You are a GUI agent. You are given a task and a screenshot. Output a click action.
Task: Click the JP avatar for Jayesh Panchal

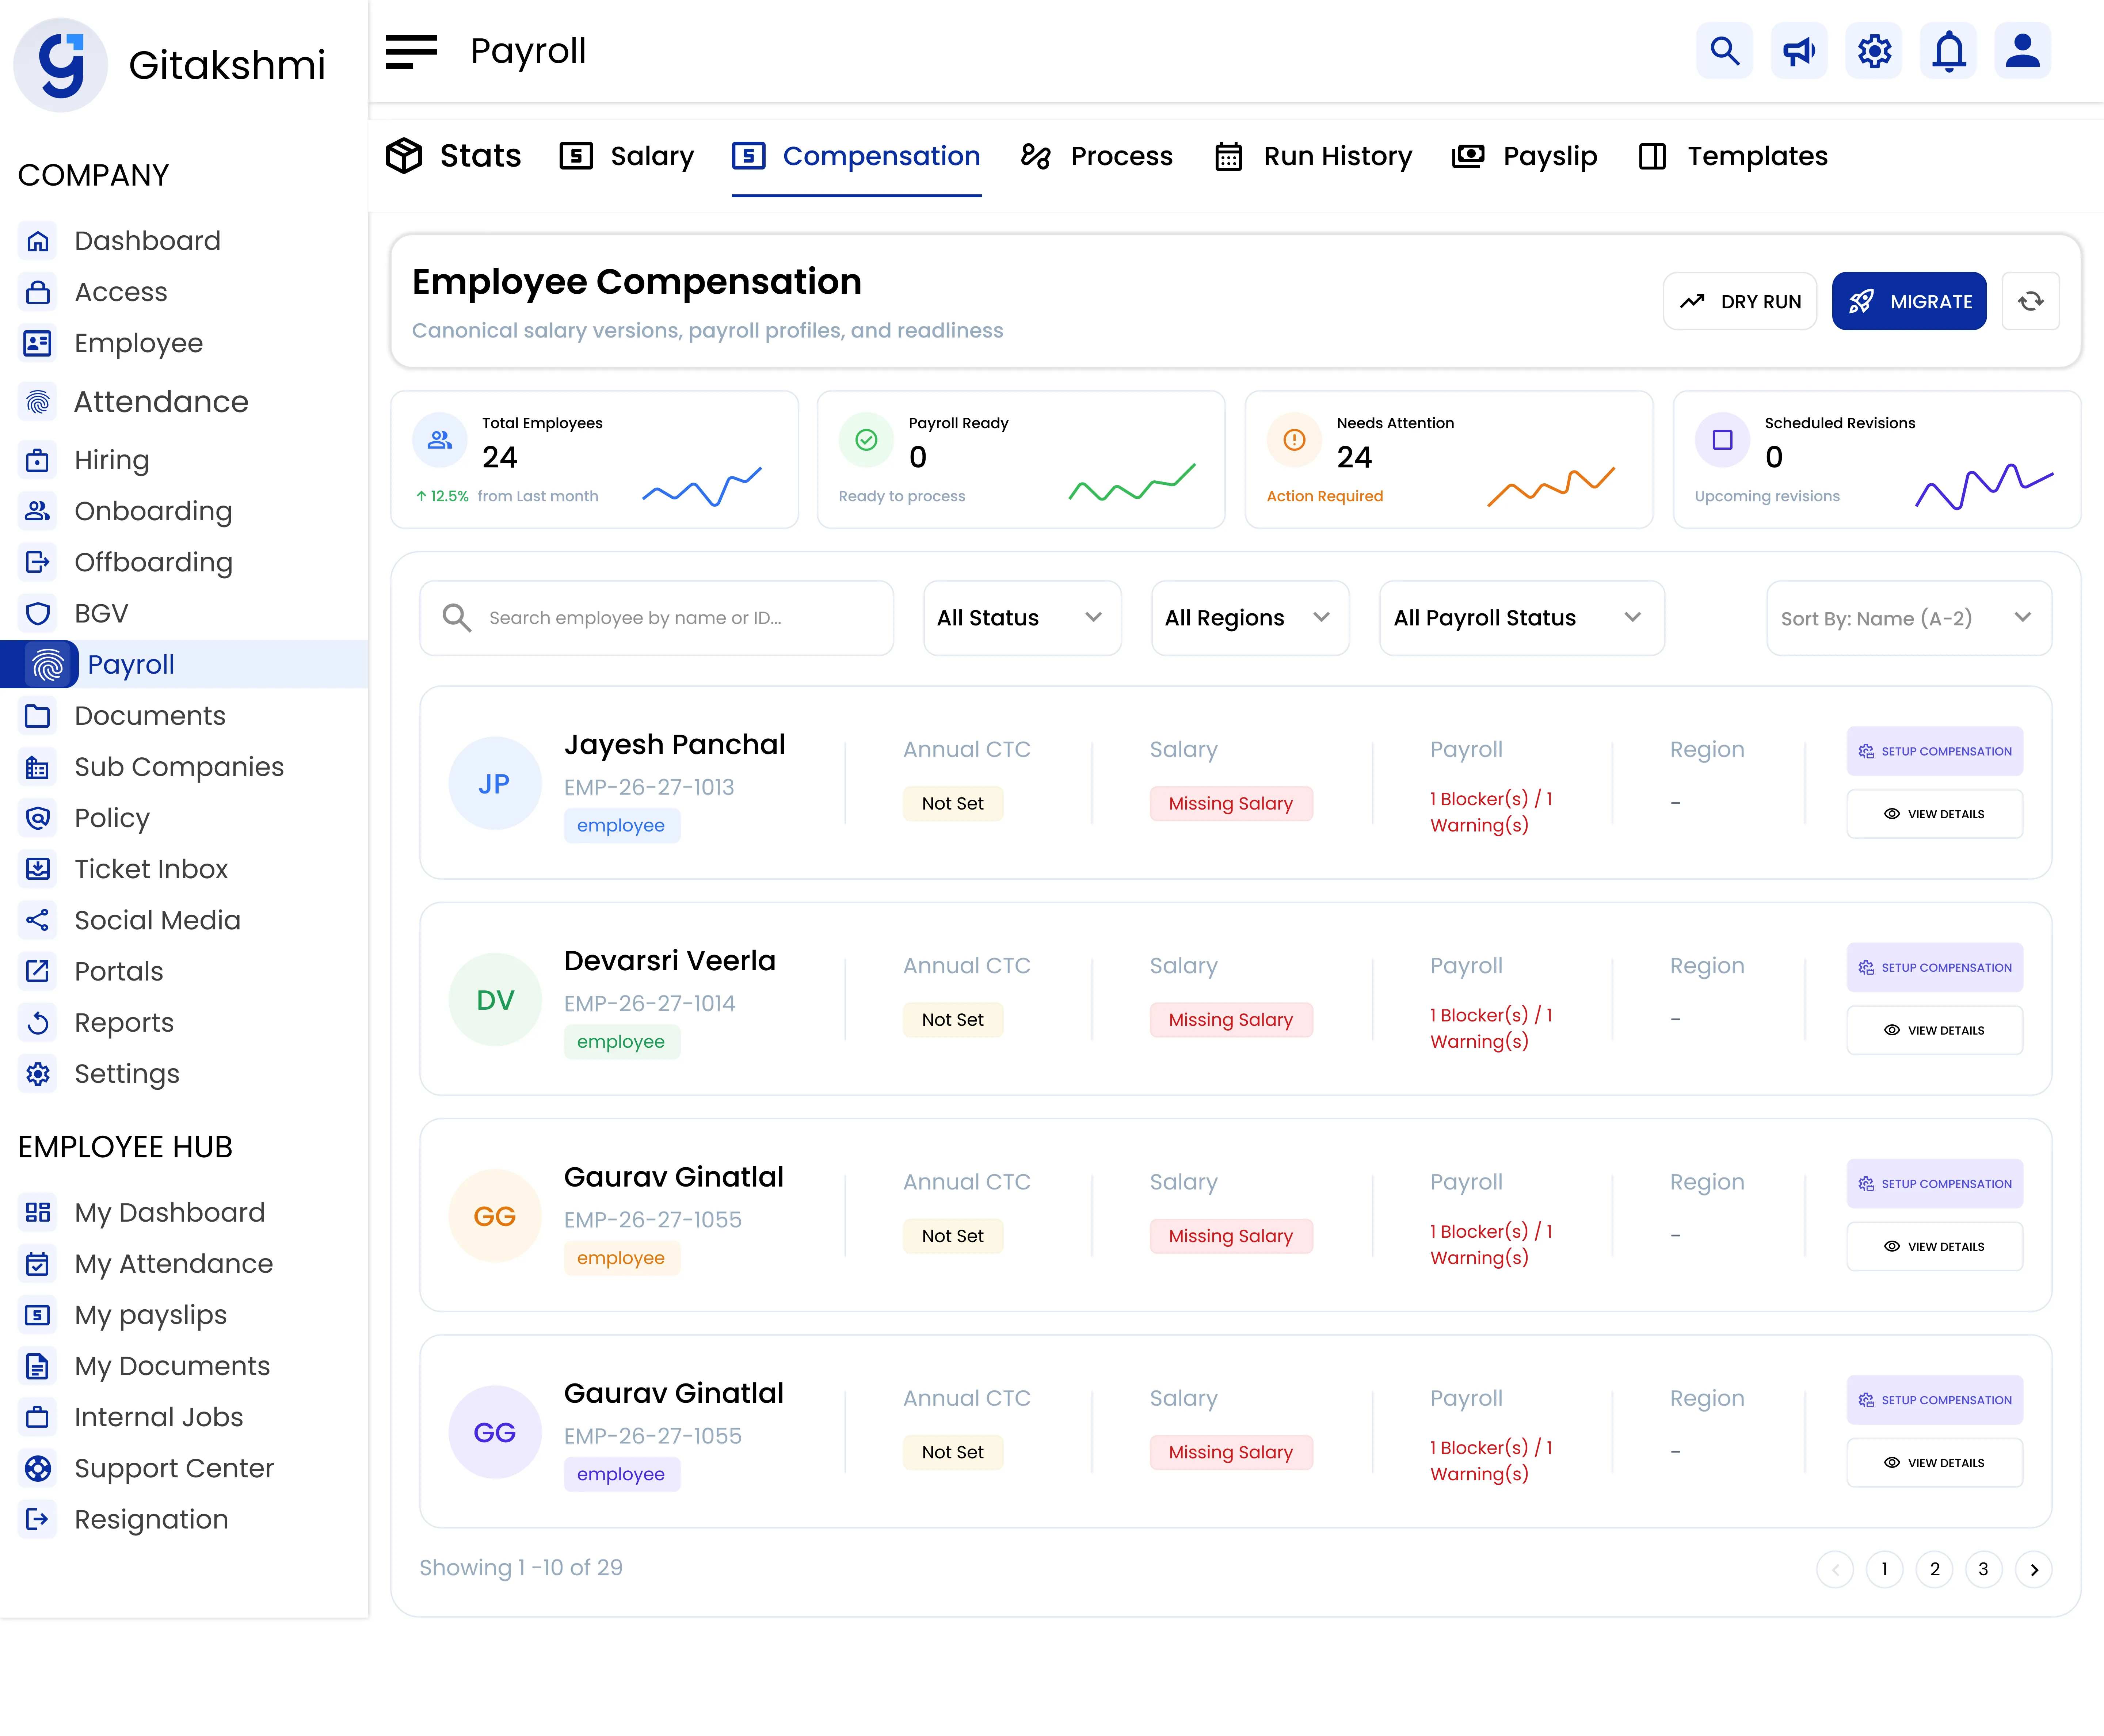[495, 783]
